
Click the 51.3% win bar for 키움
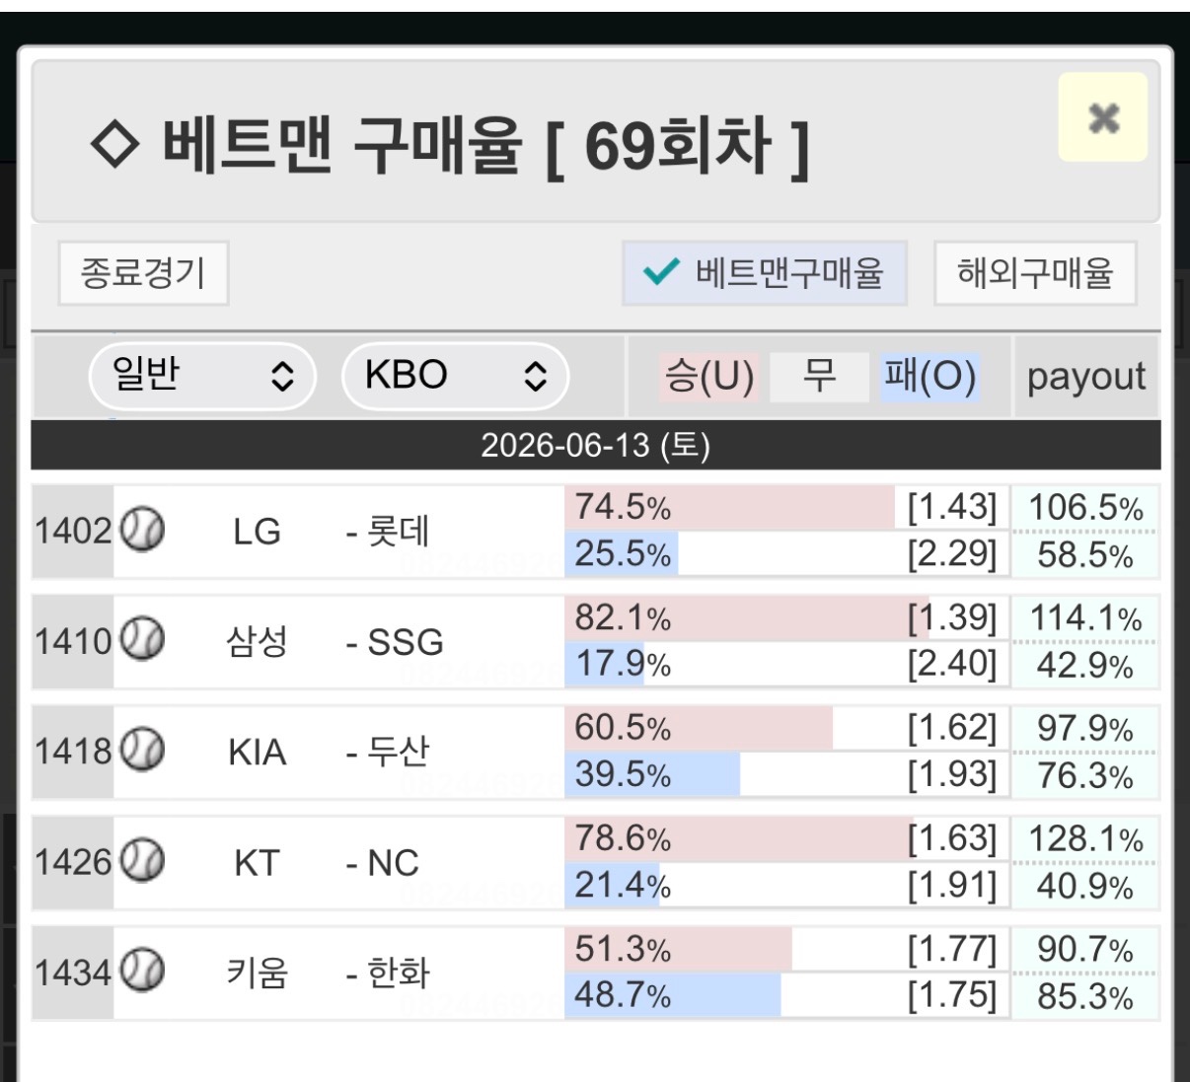(678, 949)
